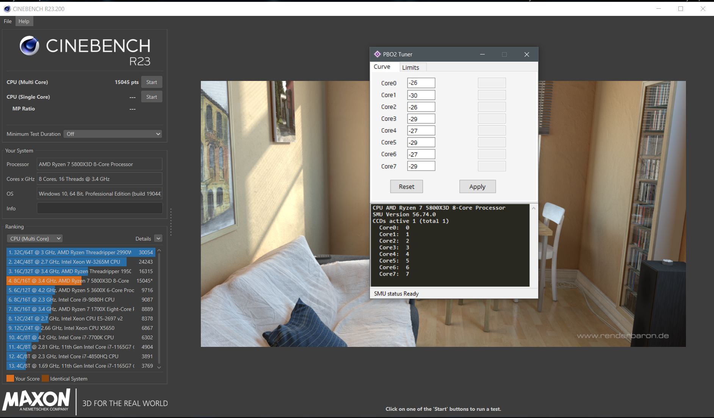Click the Core0 curve value field
The width and height of the screenshot is (714, 418).
pyautogui.click(x=421, y=83)
